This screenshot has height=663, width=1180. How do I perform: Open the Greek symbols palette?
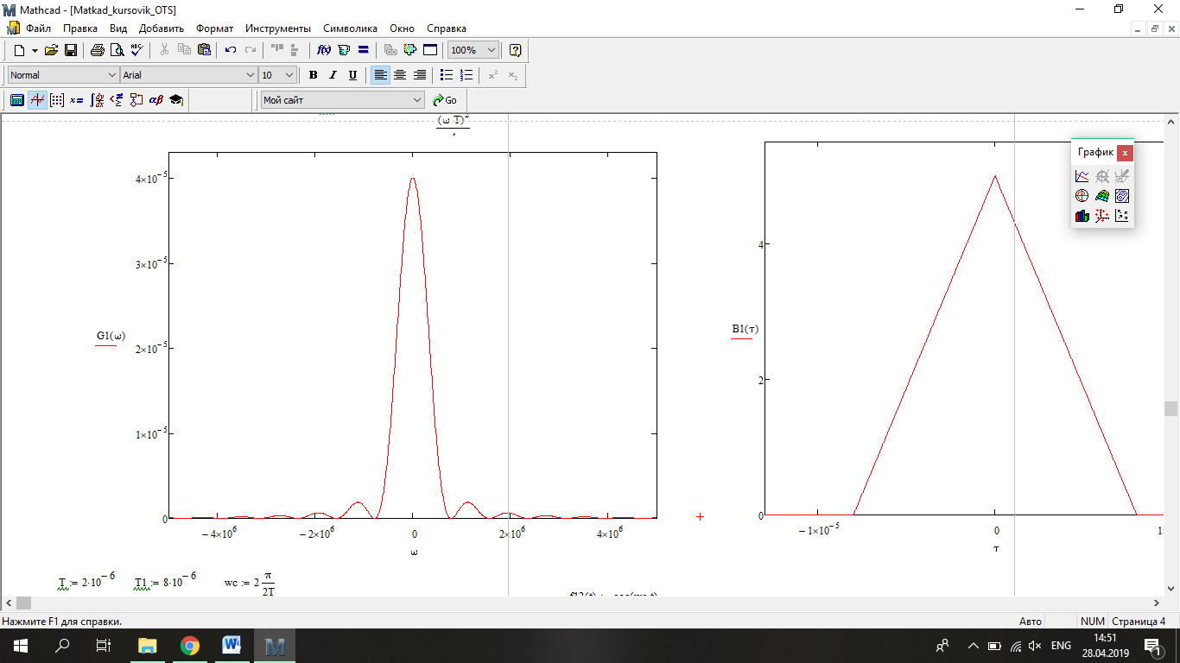click(x=156, y=100)
